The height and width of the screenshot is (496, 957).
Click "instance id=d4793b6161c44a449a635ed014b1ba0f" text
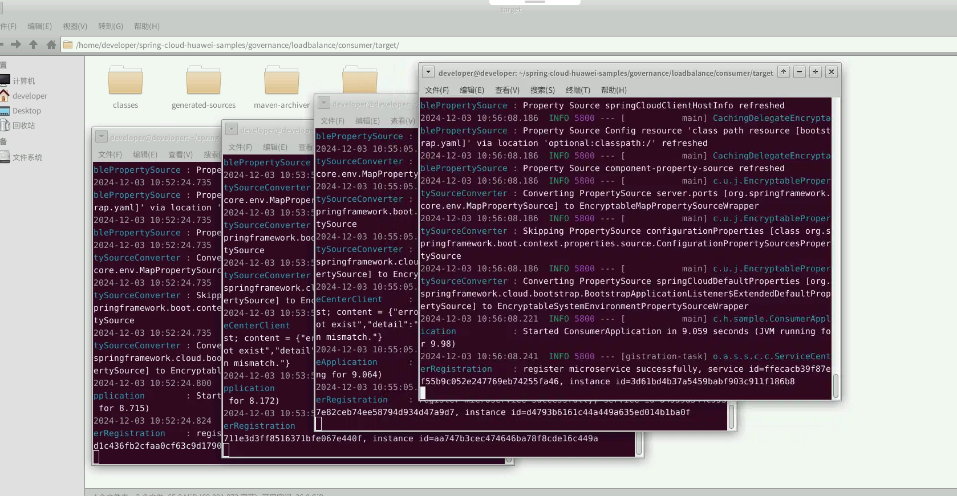pos(578,412)
